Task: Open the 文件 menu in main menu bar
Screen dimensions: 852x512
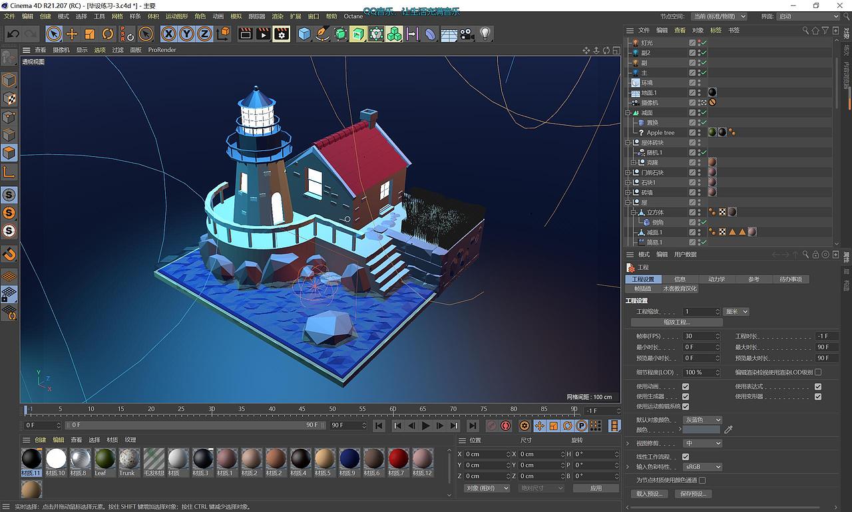Action: [x=9, y=16]
